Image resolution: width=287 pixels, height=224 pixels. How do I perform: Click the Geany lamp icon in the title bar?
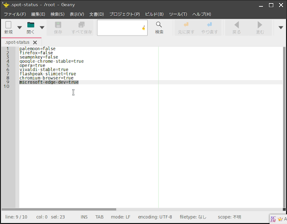[6, 5]
